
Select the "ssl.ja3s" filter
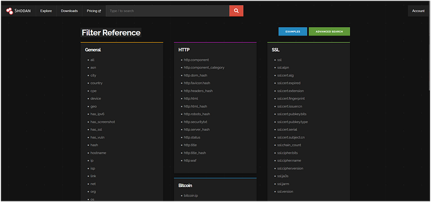283,176
